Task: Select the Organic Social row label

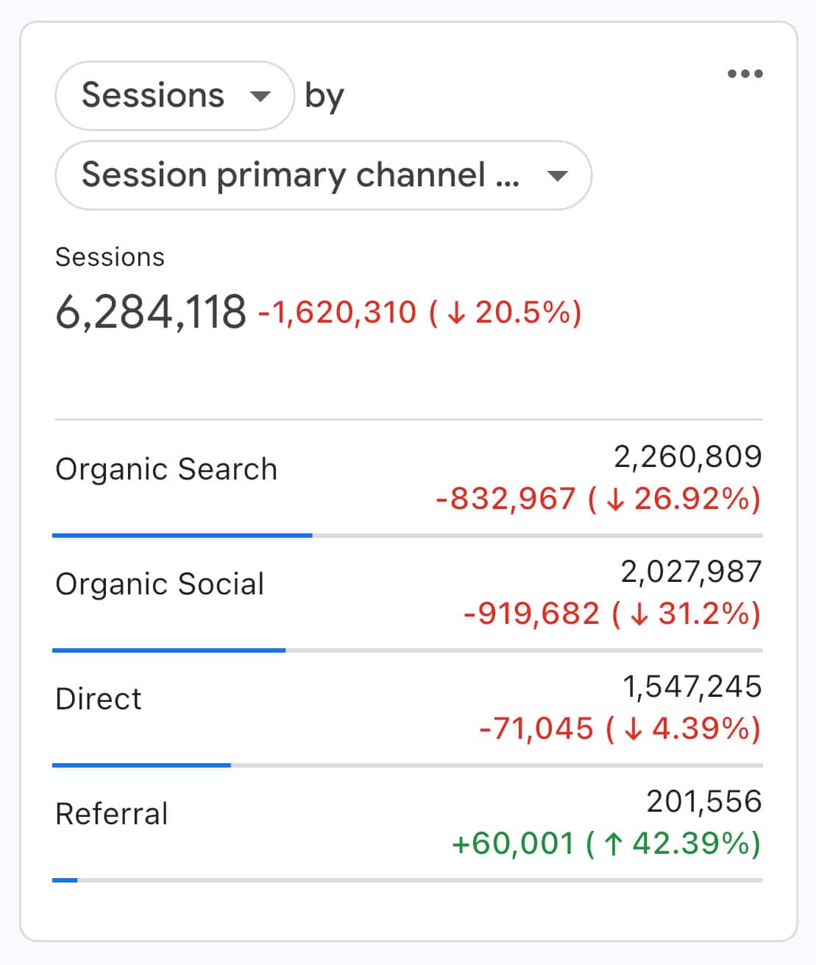Action: click(160, 584)
